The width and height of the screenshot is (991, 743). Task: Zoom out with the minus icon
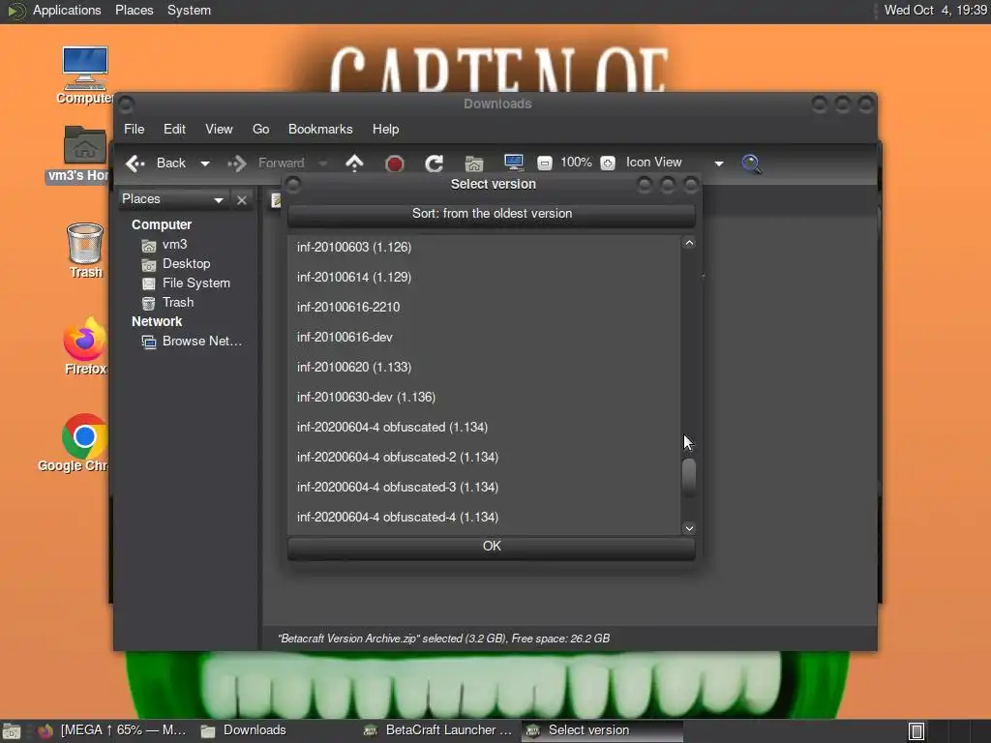click(544, 163)
